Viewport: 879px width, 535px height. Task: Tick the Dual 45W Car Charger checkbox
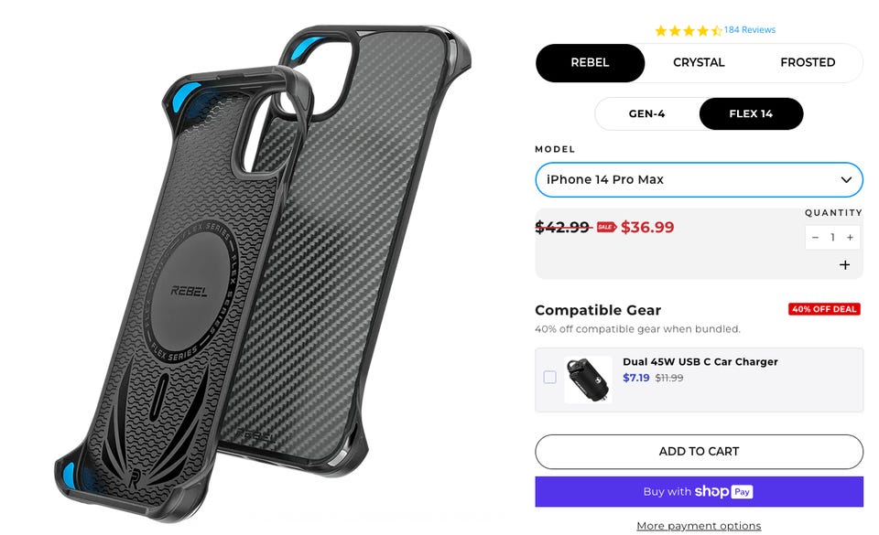(550, 377)
